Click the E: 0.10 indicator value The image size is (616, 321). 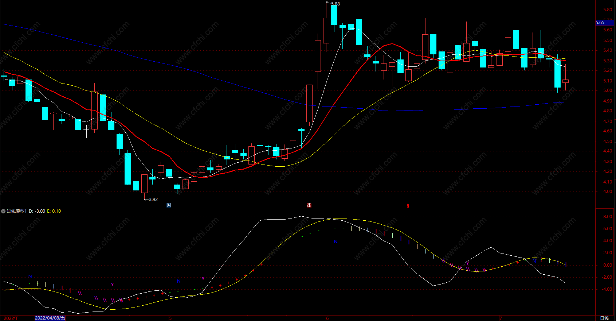[54, 211]
